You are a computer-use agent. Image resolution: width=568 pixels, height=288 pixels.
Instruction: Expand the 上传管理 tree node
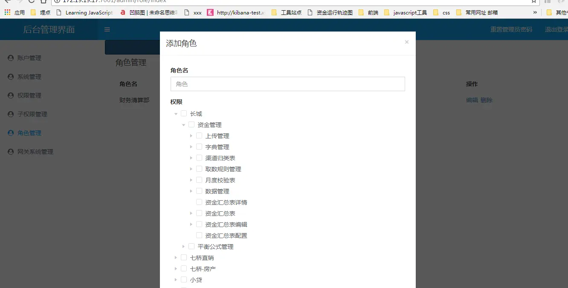pyautogui.click(x=191, y=136)
